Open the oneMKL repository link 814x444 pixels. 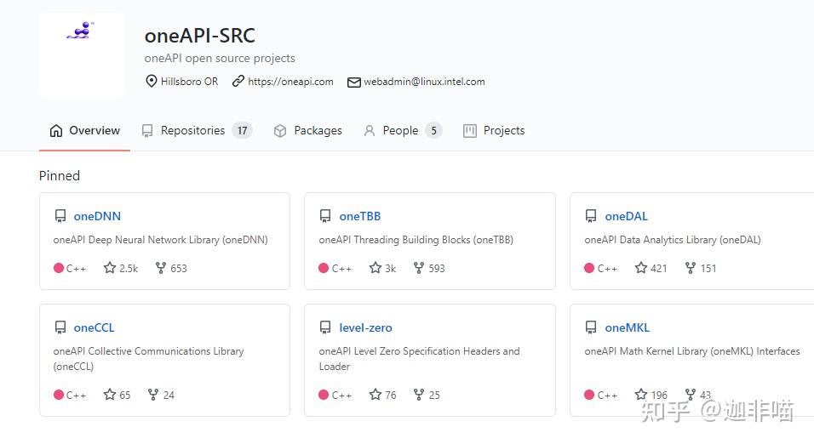[627, 327]
